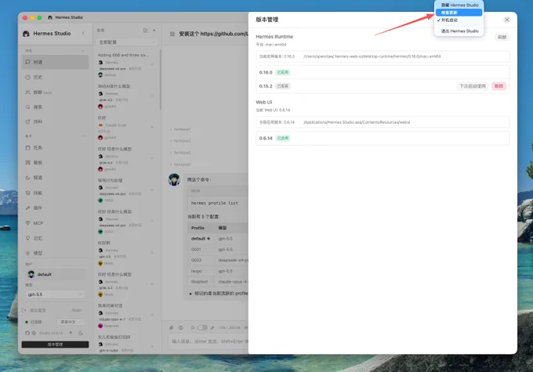Toggle the switch in the chat input toolbar
This screenshot has height=372, width=533.
tap(202, 327)
